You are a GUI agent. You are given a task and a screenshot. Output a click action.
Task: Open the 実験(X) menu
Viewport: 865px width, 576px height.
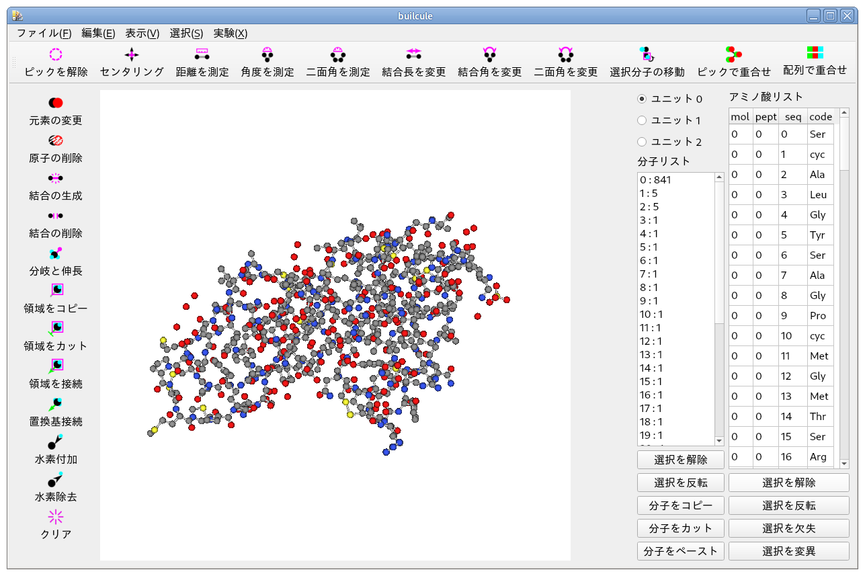coord(230,33)
